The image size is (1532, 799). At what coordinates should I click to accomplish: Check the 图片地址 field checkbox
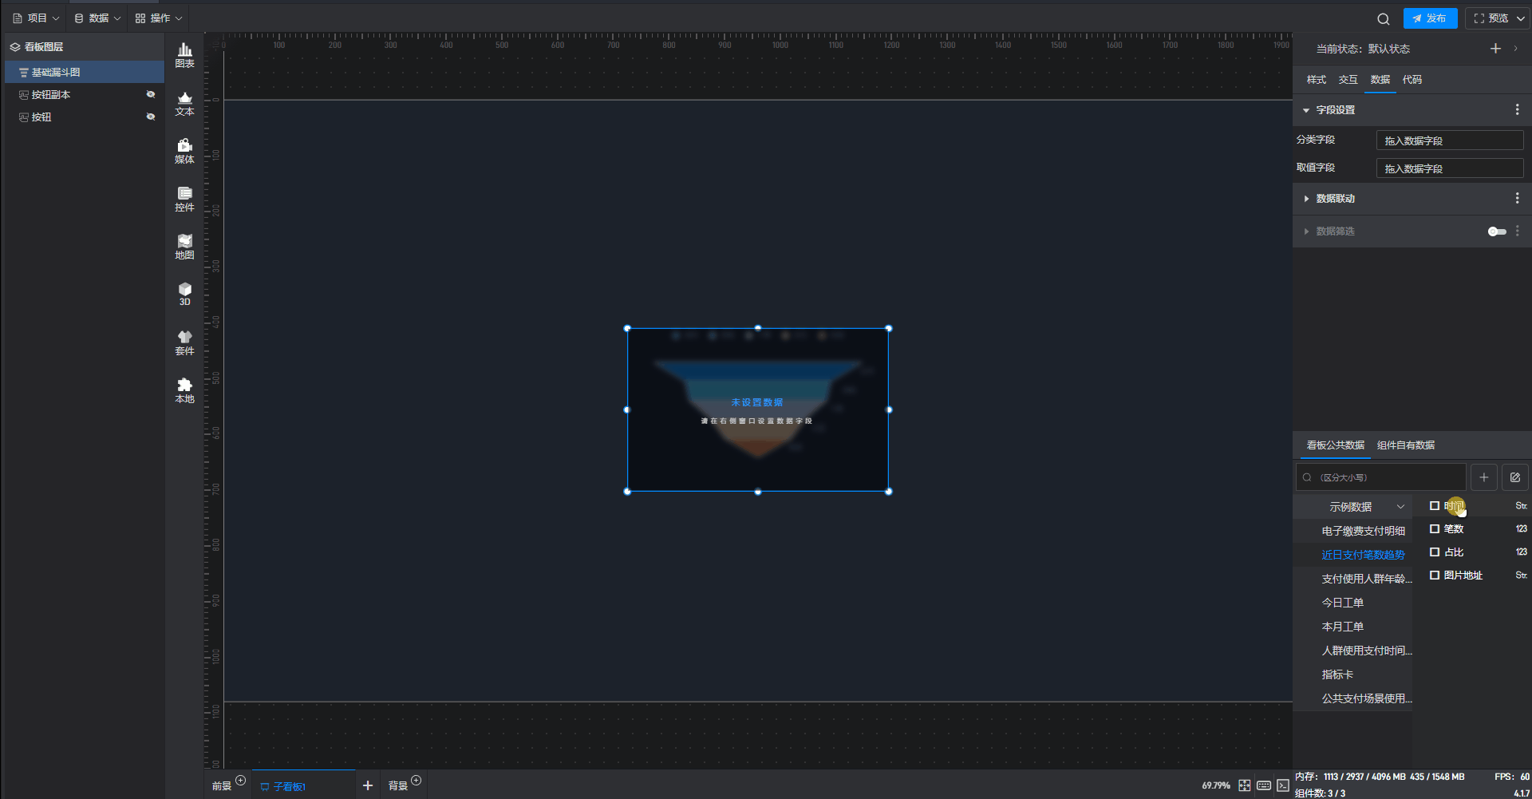tap(1435, 576)
